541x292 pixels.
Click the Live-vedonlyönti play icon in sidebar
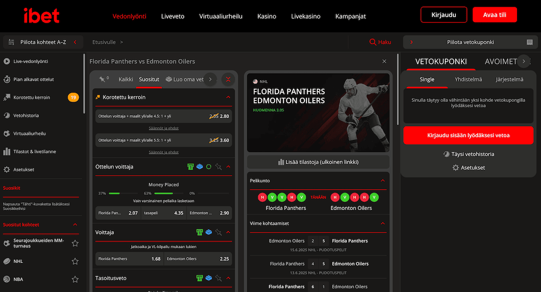click(6, 61)
